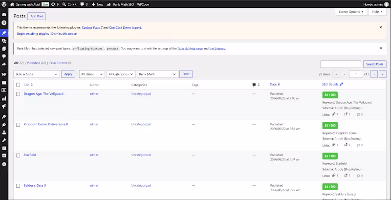
Task: Open the Contact Form 7 link
Action: [x=92, y=27]
